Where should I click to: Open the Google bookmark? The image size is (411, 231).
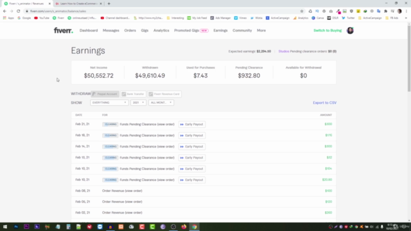pyautogui.click(x=24, y=18)
